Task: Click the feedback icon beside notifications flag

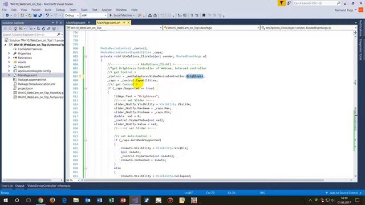Action: (x=289, y=3)
